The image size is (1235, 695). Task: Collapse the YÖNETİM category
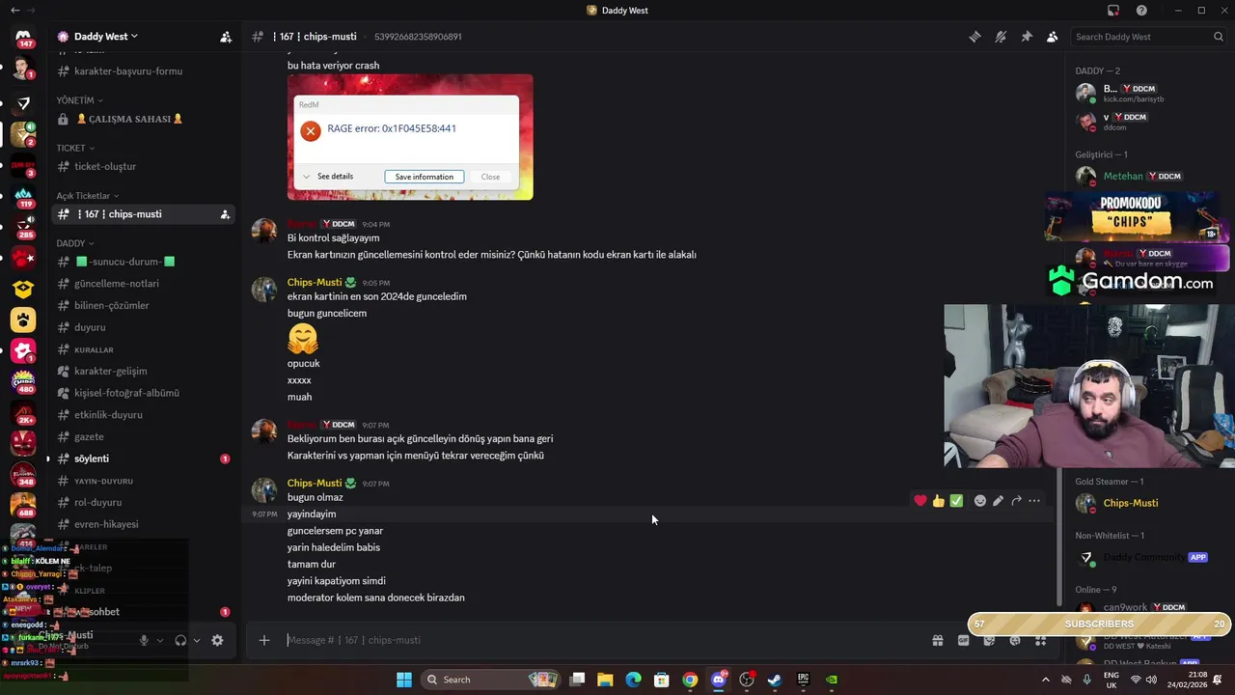(x=79, y=100)
